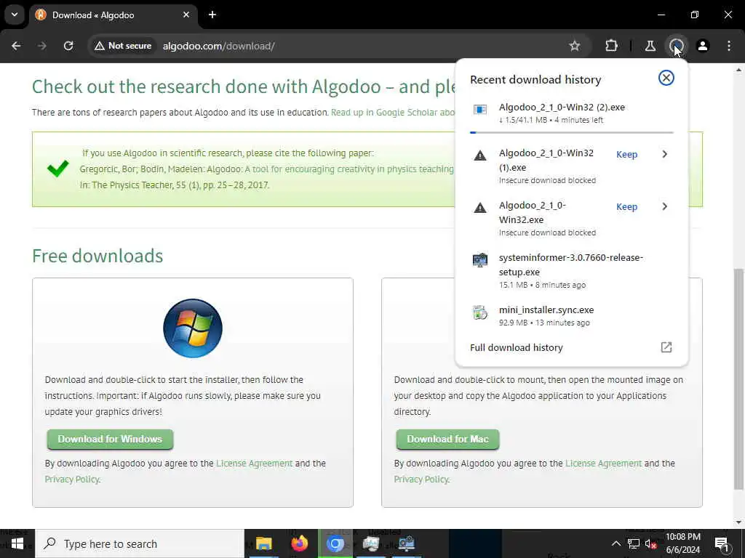
Task: Open systeminformer-3.0.7660-release-setup.exe download
Action: point(572,271)
